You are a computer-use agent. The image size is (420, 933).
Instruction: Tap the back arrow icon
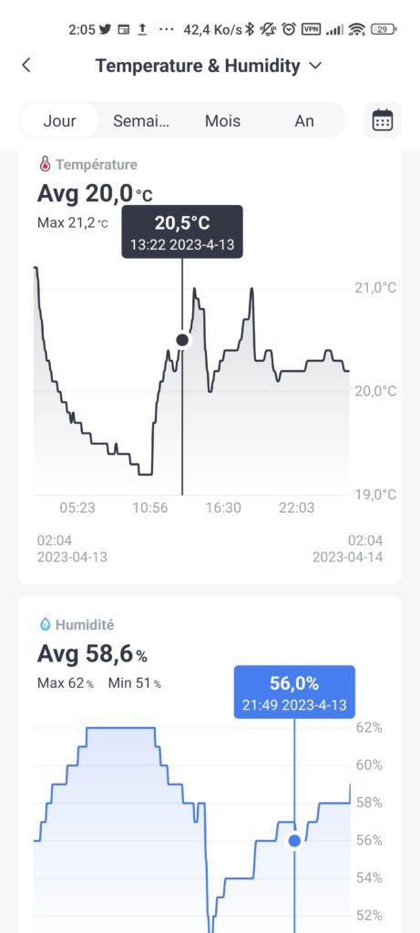(26, 66)
